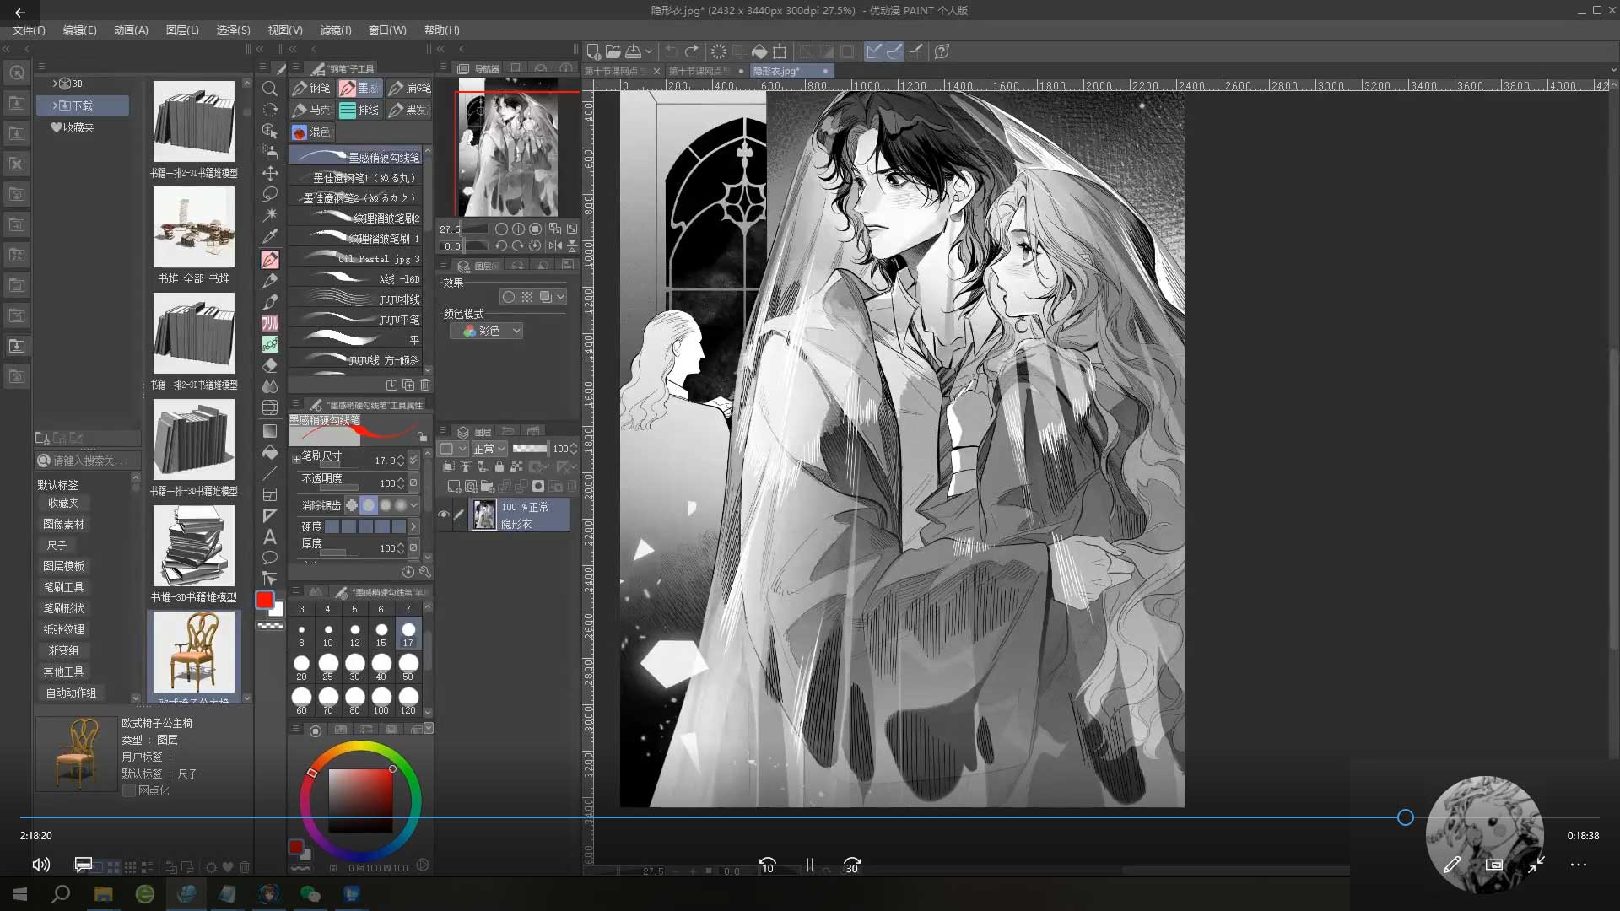Select the Fill bucket tool
Viewport: 1620px width, 911px height.
point(270,452)
